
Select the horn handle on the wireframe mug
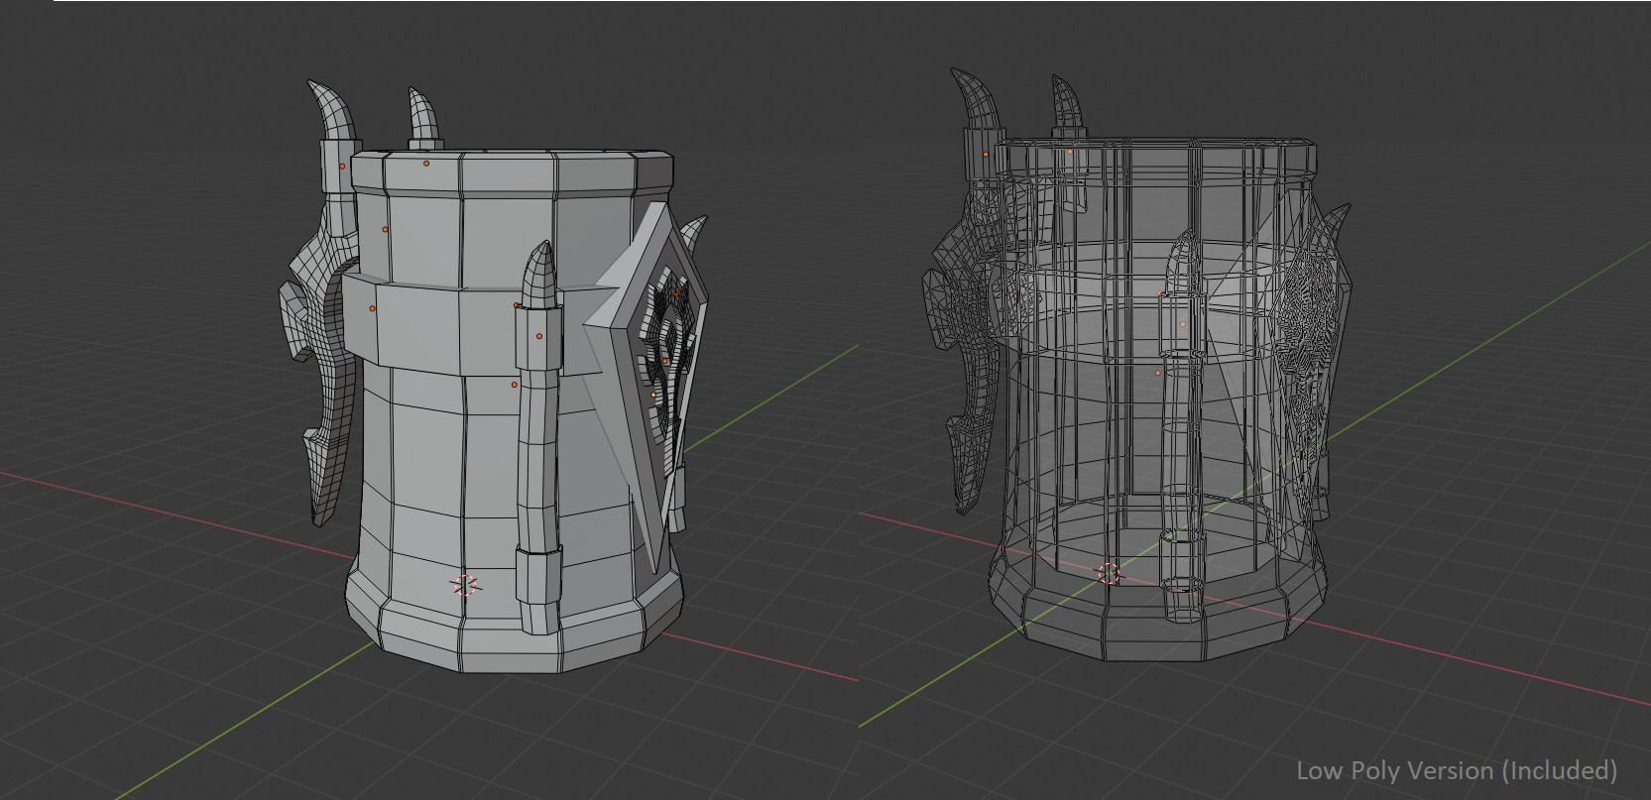coord(965,292)
